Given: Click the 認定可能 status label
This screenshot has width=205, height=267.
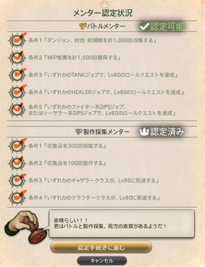Looking at the screenshot, I should [167, 27].
